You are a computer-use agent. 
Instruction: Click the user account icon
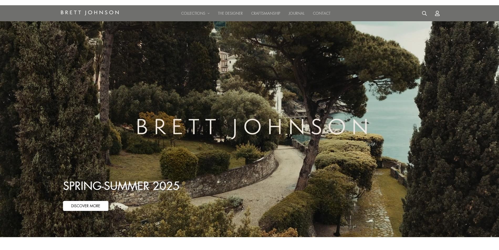pos(437,13)
